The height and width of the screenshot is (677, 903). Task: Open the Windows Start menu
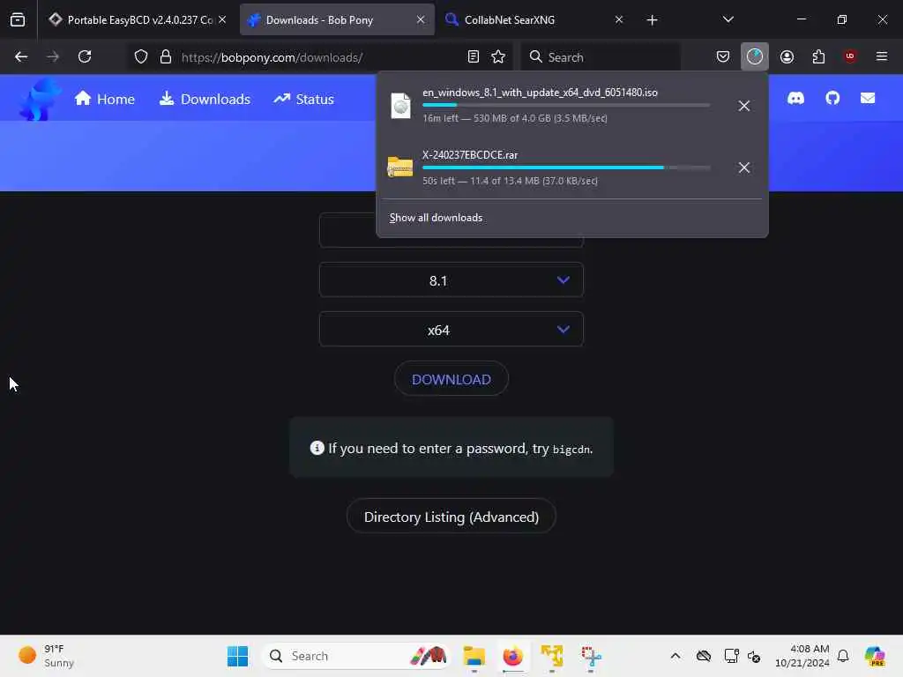point(237,656)
